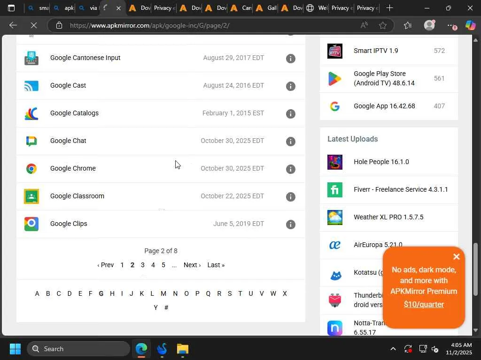Open the Favorites list icon
Viewport: 481px width, 360px height.
[408, 25]
